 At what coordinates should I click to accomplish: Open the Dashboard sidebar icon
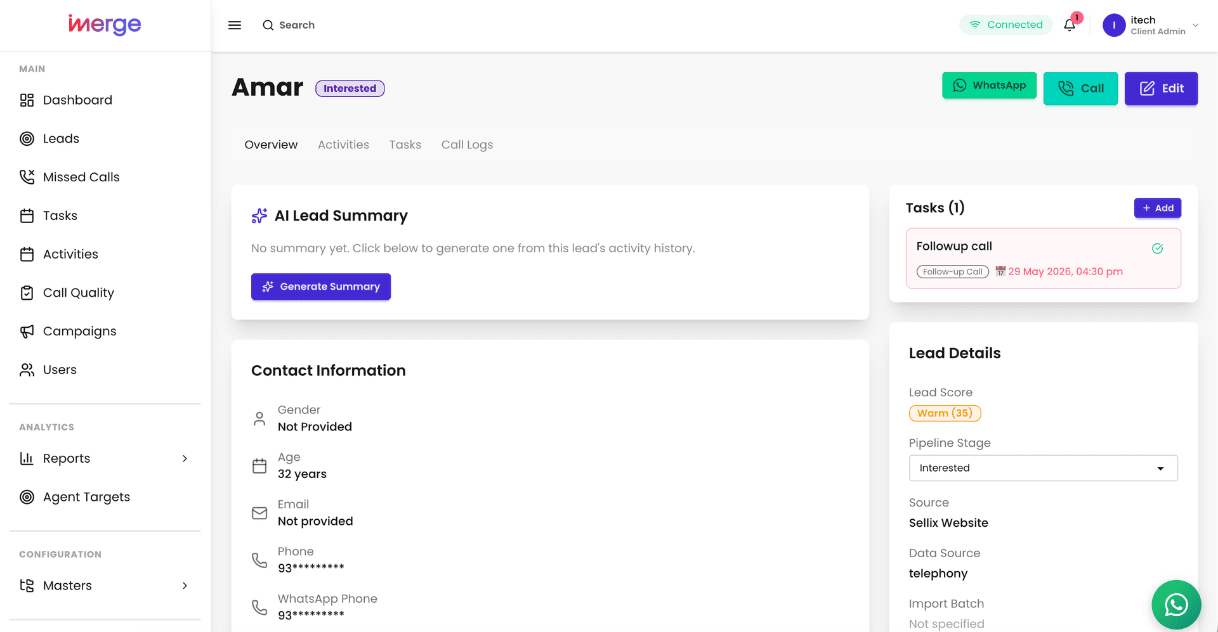tap(27, 100)
